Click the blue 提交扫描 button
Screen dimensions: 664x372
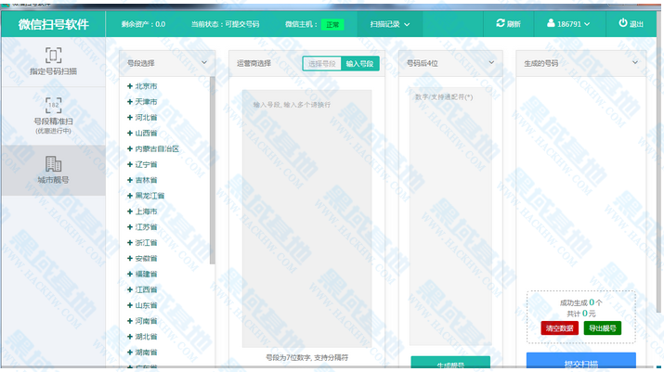(581, 361)
